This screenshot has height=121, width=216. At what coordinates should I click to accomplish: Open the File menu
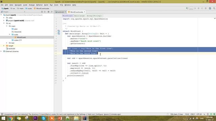[2, 5]
